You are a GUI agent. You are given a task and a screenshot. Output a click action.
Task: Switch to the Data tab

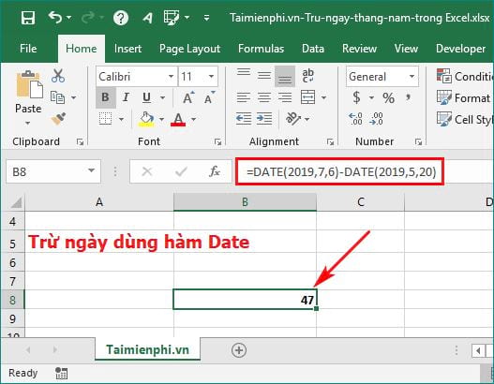coord(312,49)
